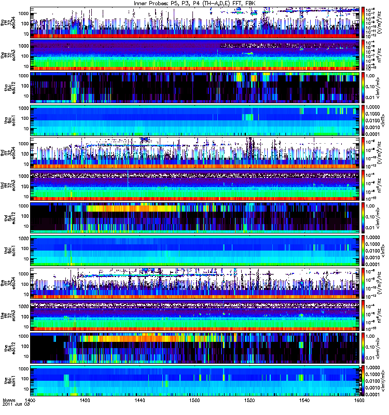Screen dimensions: 389x415
Task: Click the (V/m)²/Hz unit label beside thd edc34
Action: [379, 153]
